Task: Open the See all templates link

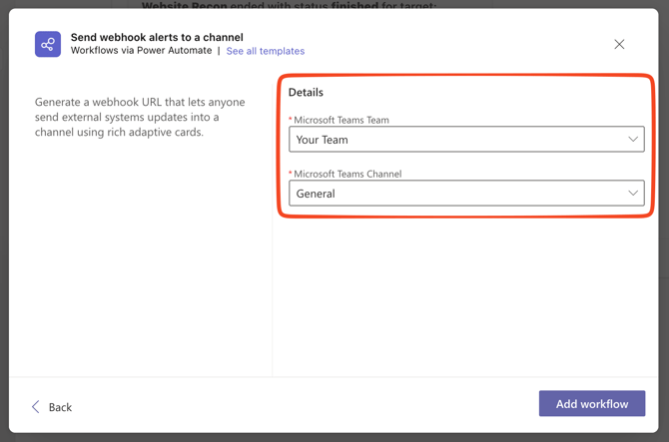Action: point(266,51)
